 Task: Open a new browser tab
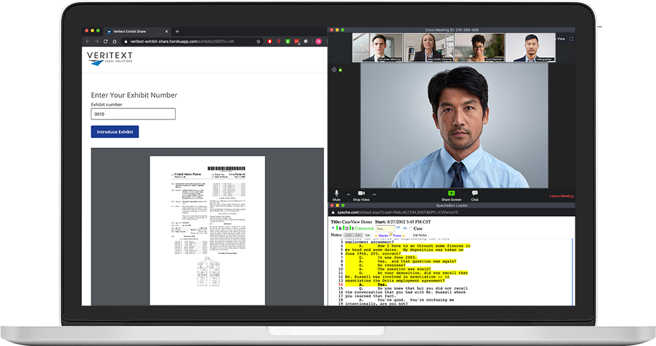(x=177, y=31)
